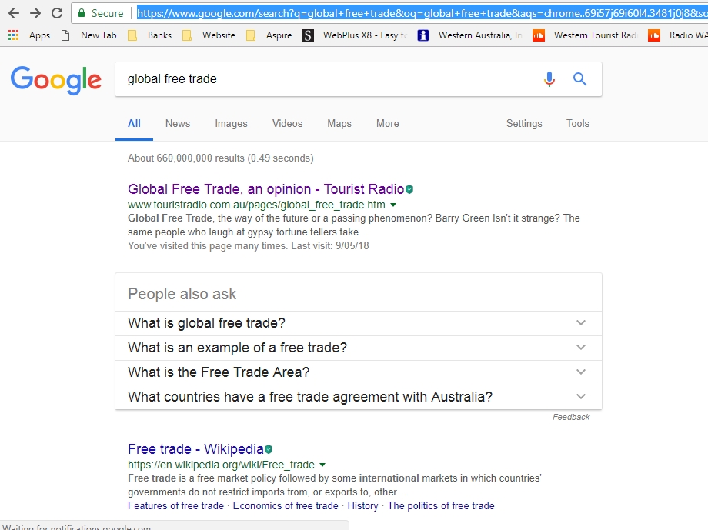Expand 'What is an example of a free trade?'
708x530 pixels.
coord(359,348)
